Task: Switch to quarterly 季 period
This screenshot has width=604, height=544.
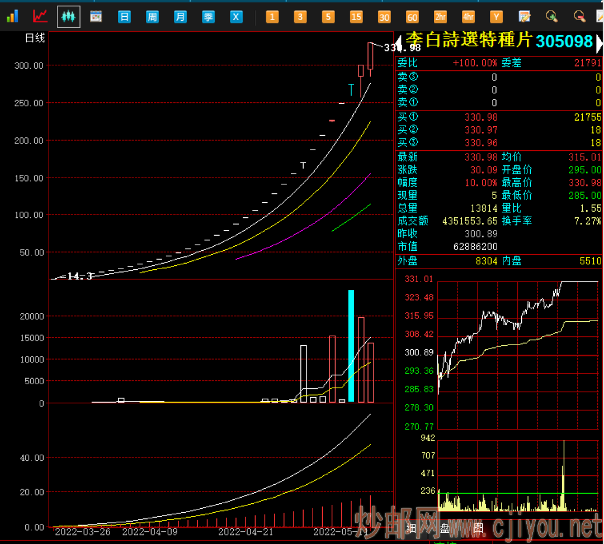Action: 208,17
